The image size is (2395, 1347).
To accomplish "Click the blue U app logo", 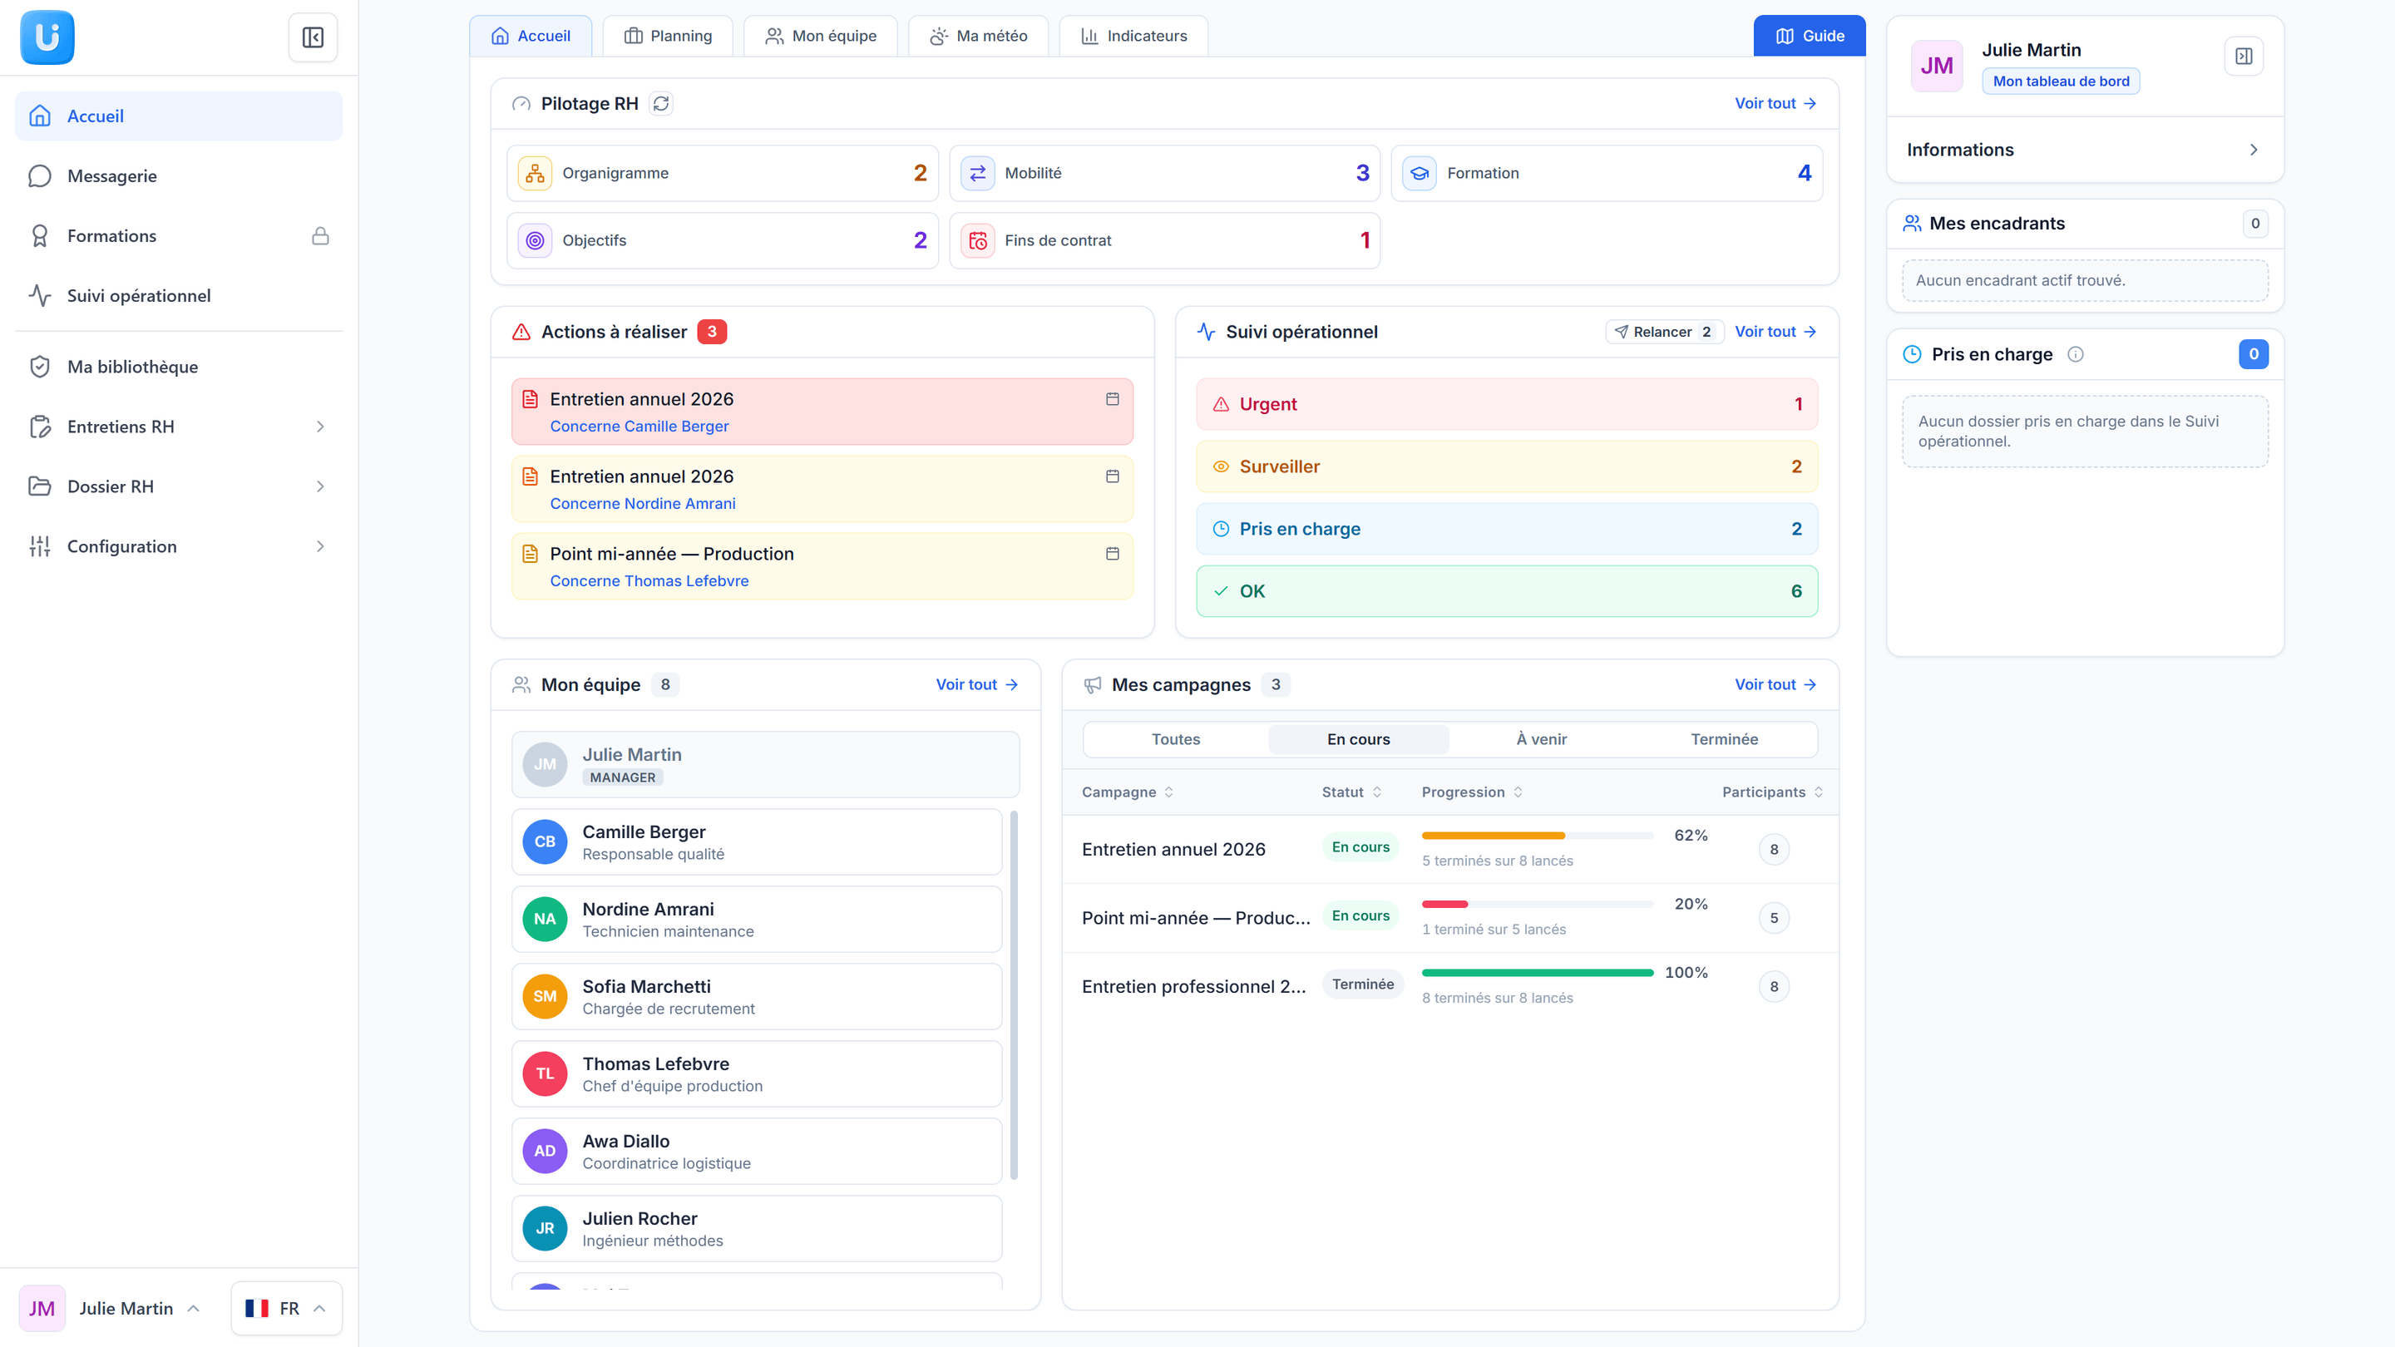I will (x=47, y=37).
